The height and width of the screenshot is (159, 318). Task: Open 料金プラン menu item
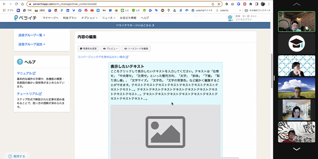coord(70,18)
